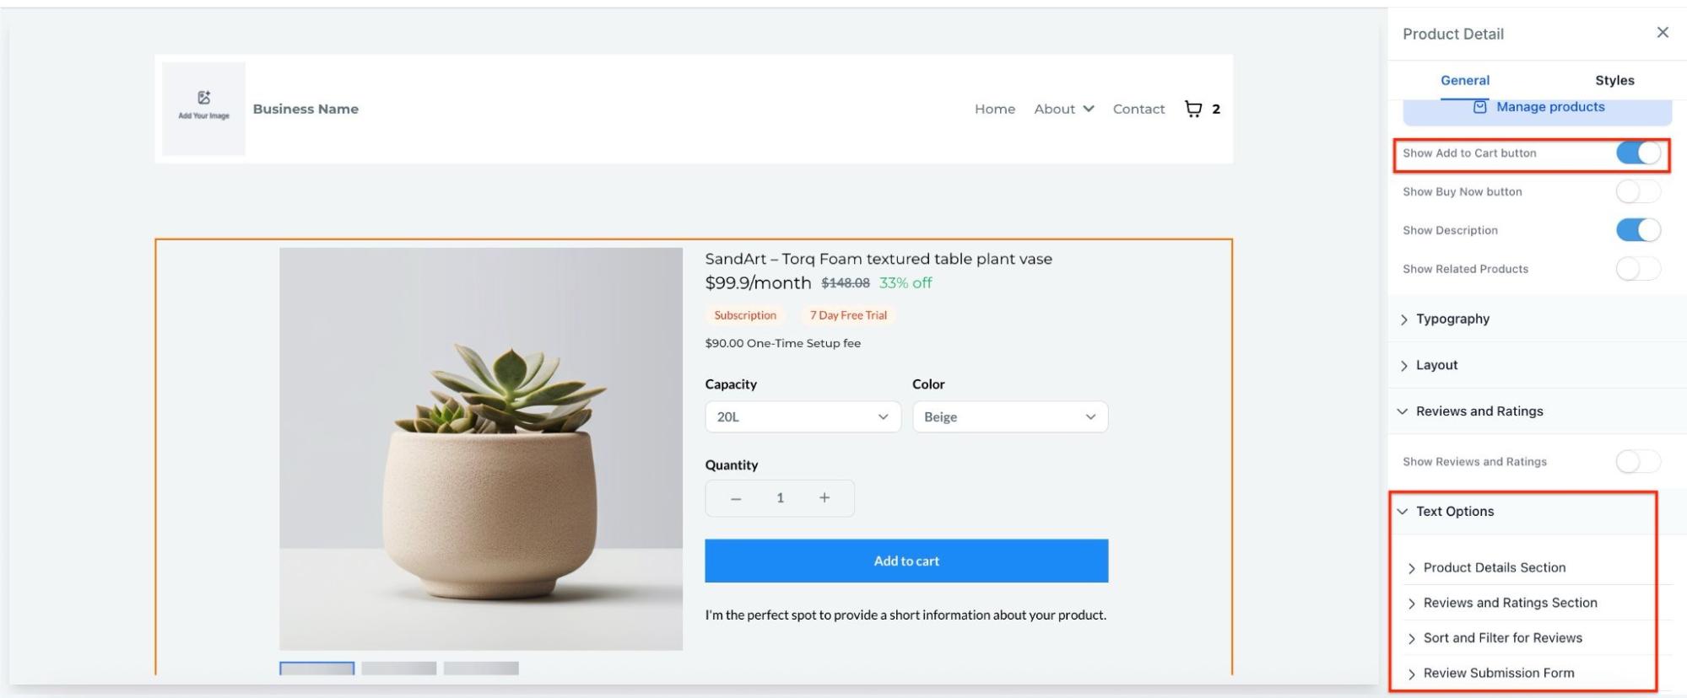
Task: Expand Product Details Section options
Action: pyautogui.click(x=1494, y=568)
